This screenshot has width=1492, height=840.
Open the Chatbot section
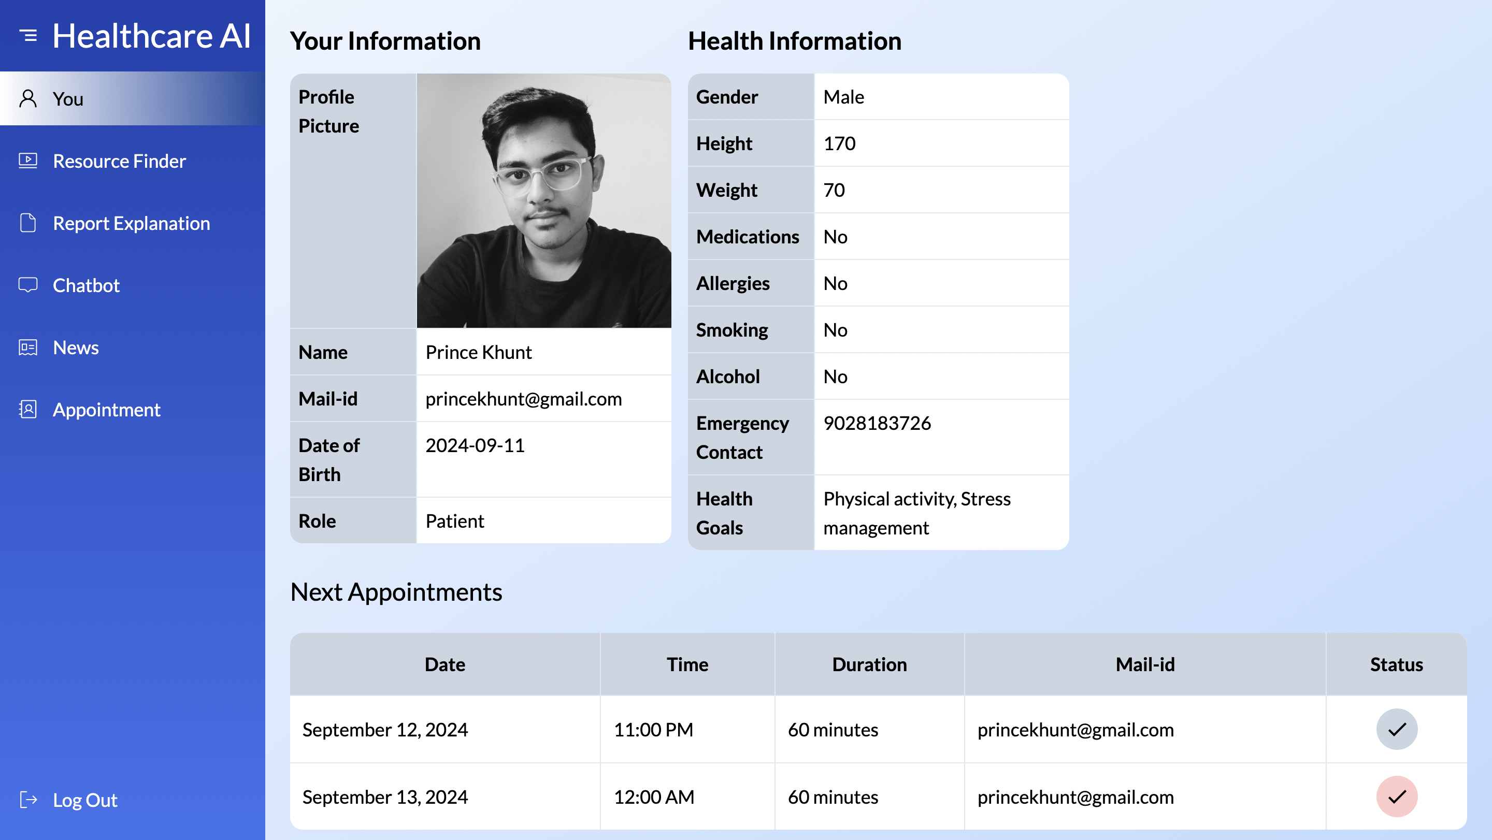133,285
